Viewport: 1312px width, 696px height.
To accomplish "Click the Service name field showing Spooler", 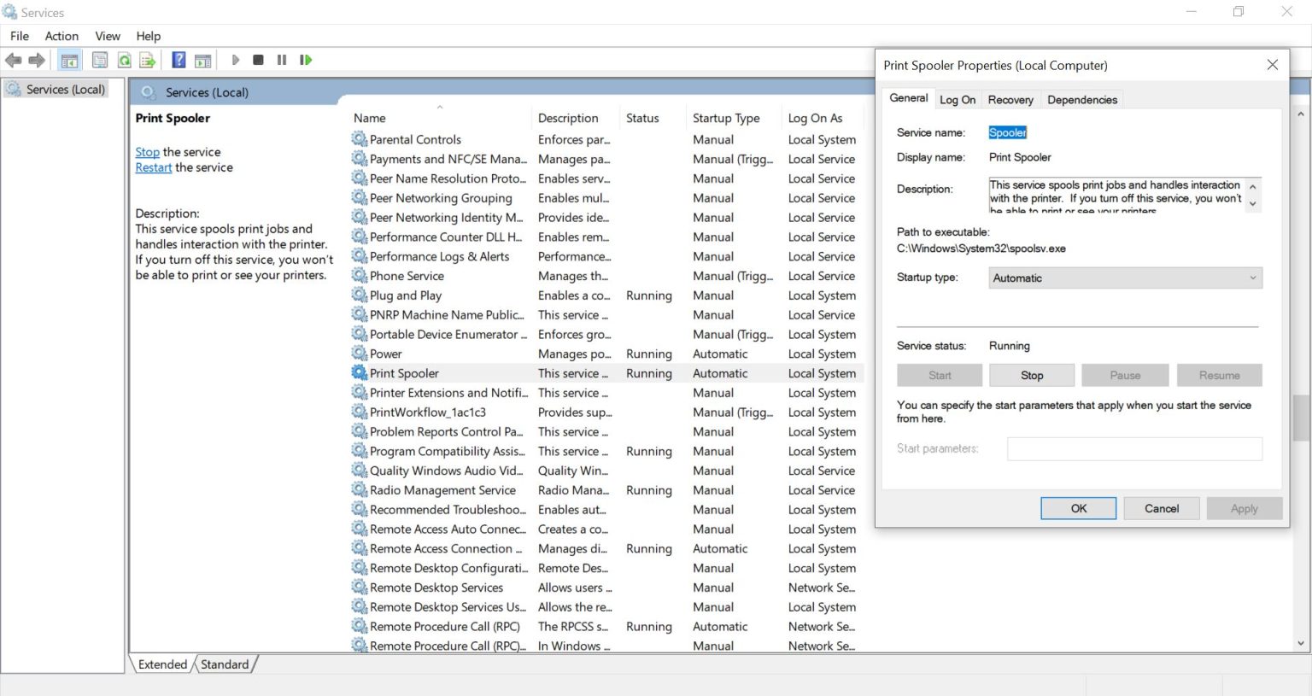I will click(x=1008, y=132).
